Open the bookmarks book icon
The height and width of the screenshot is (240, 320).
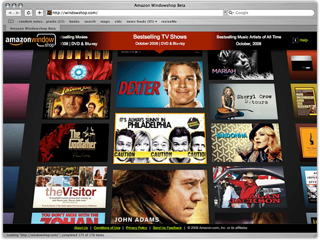pos(10,22)
